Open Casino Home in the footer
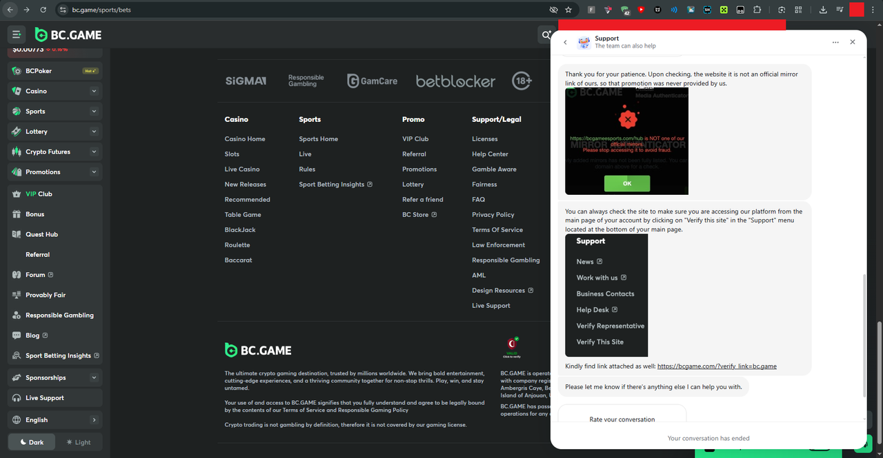The image size is (883, 458). coord(245,139)
